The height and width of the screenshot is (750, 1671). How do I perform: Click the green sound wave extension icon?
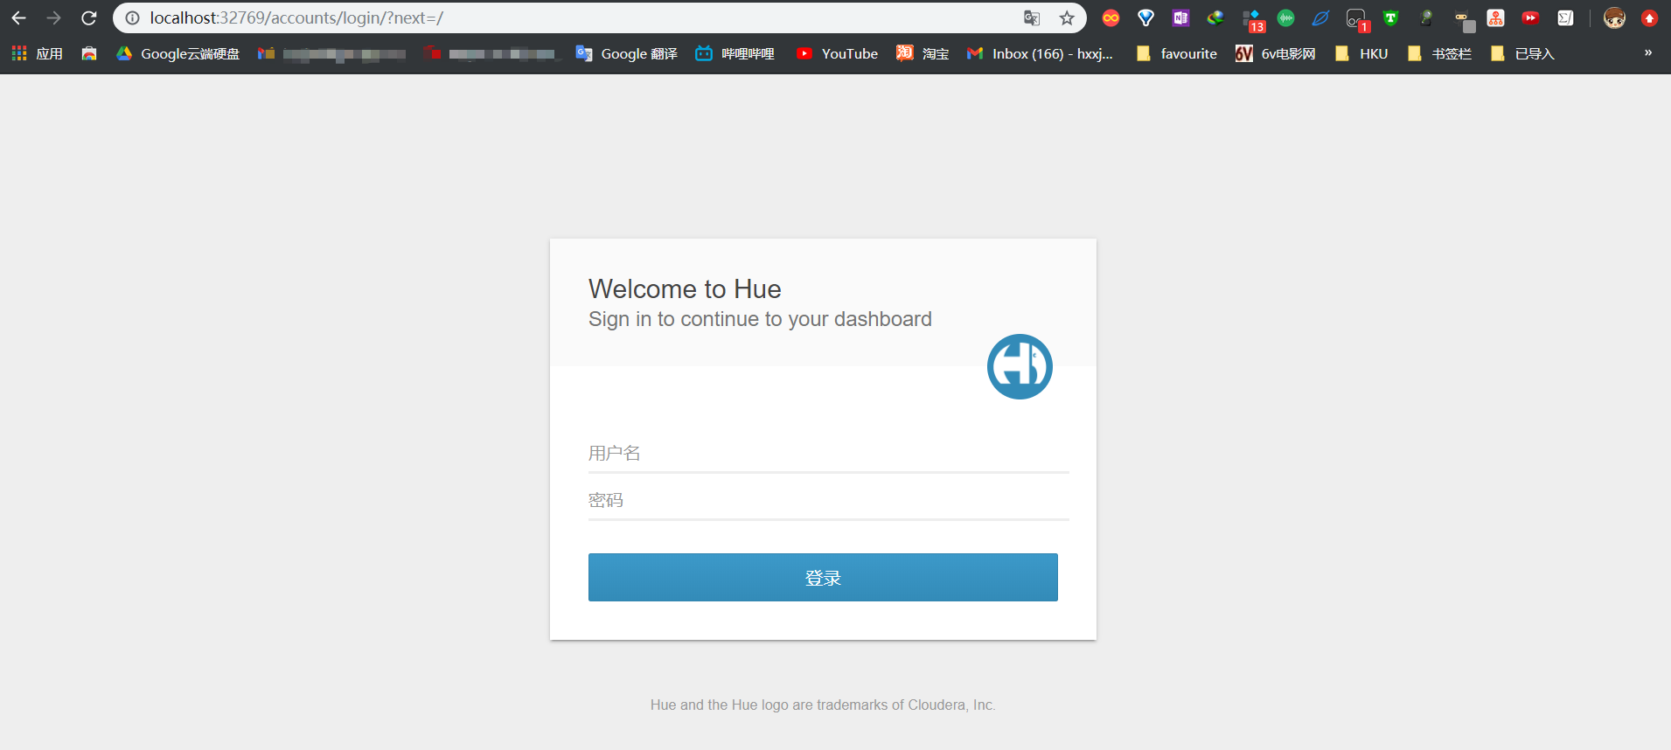[1285, 17]
